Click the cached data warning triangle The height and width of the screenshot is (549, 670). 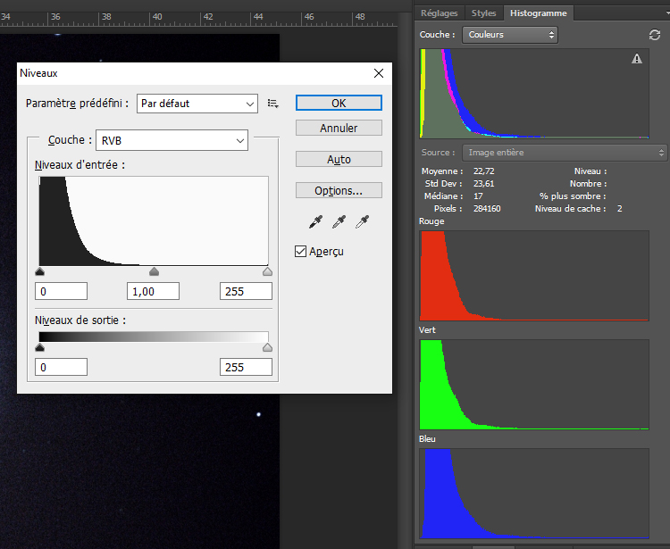tap(637, 59)
